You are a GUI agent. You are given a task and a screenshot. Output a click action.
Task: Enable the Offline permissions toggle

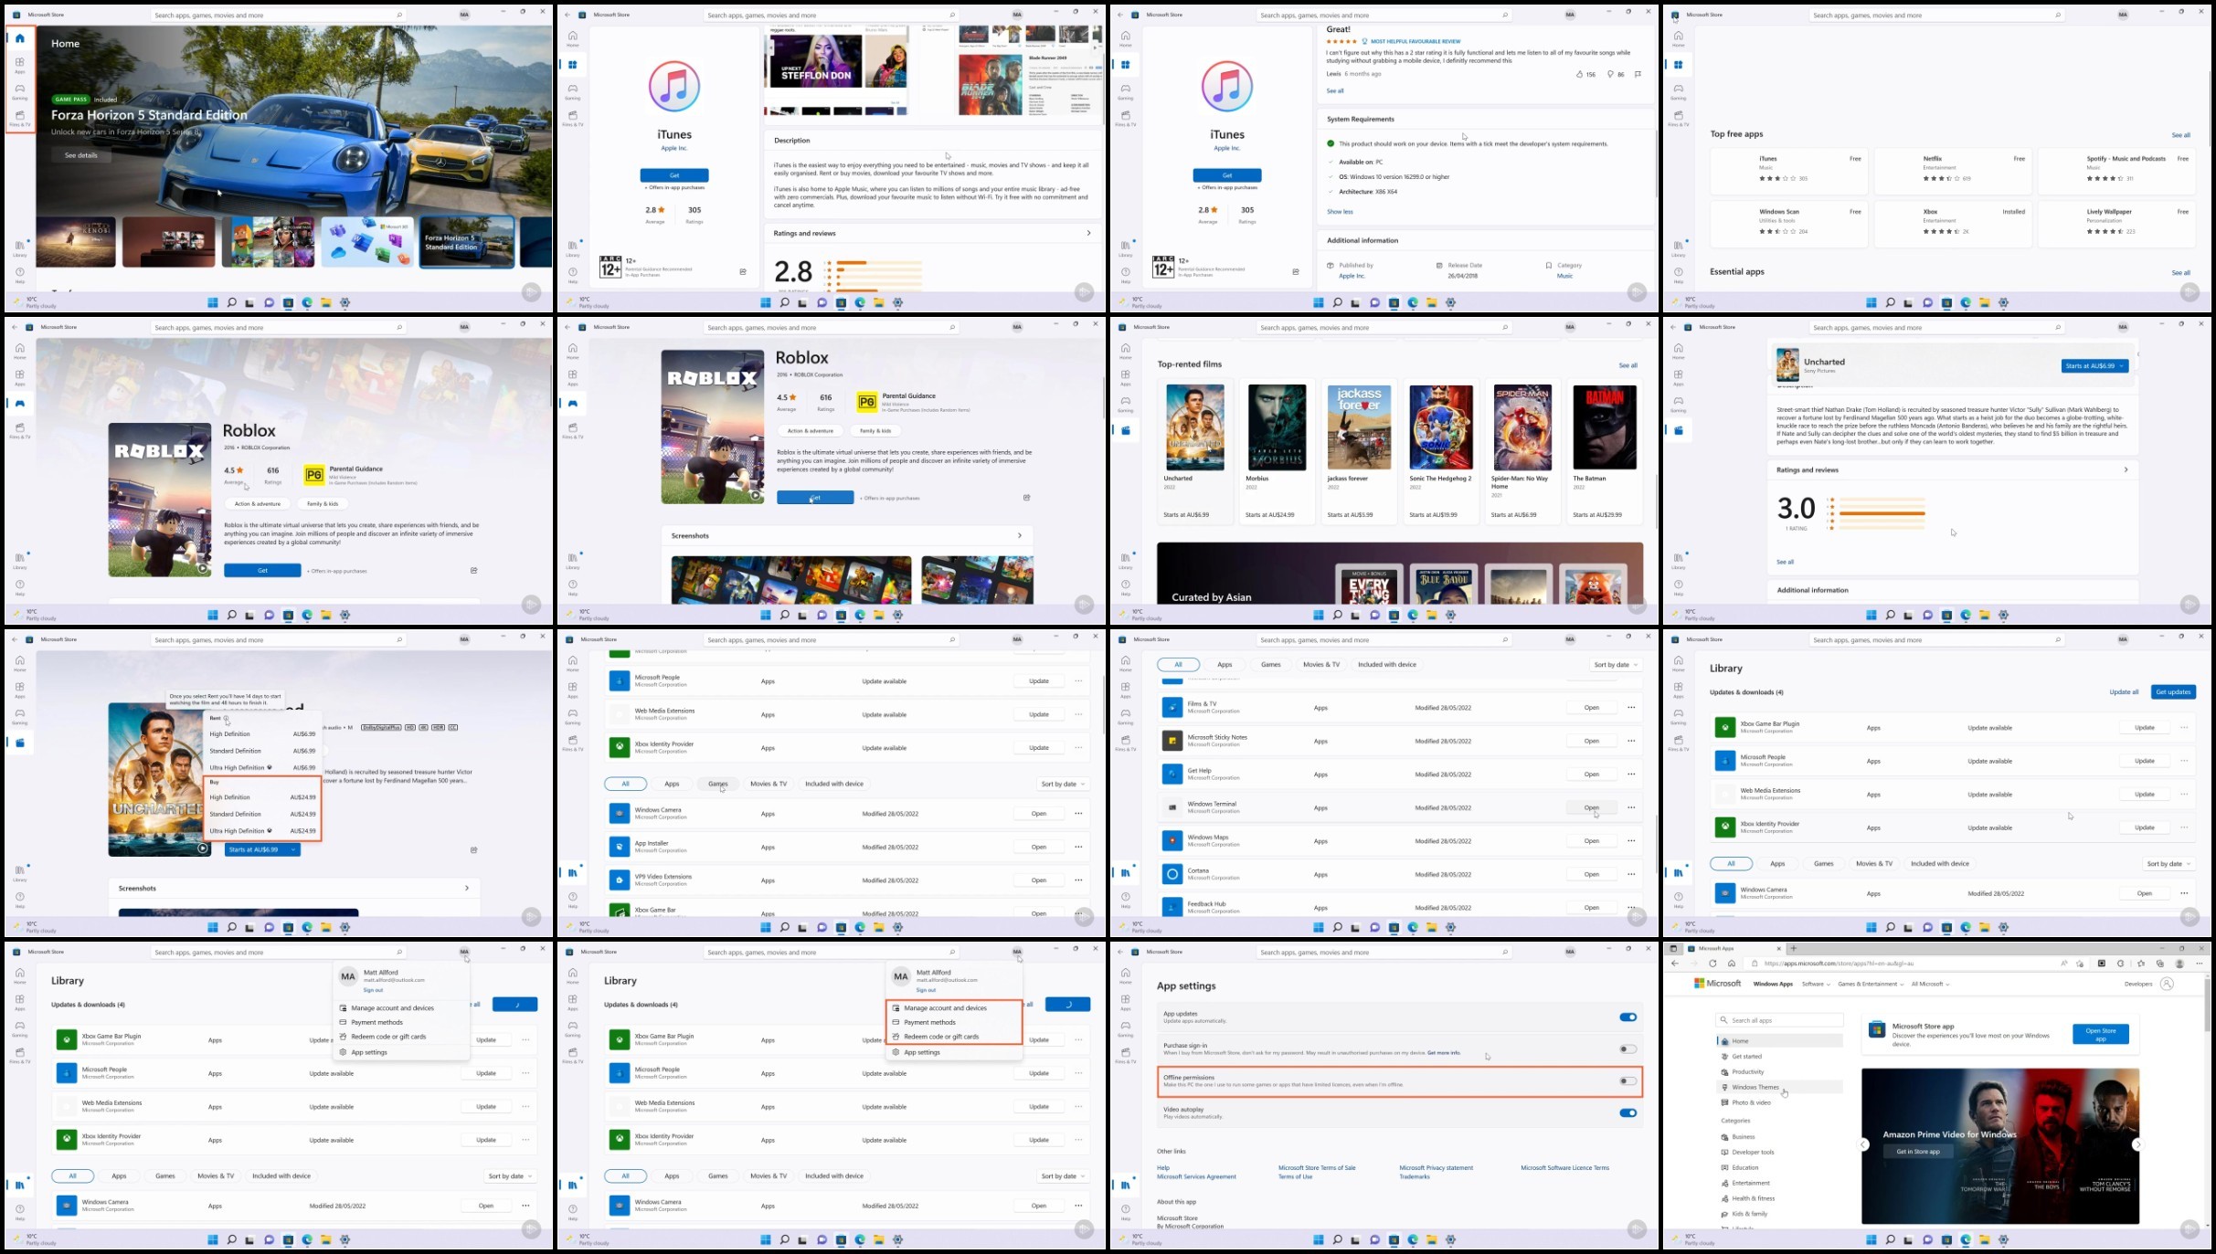coord(1628,1081)
